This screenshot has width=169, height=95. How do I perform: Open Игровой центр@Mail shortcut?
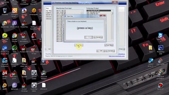pos(161,73)
